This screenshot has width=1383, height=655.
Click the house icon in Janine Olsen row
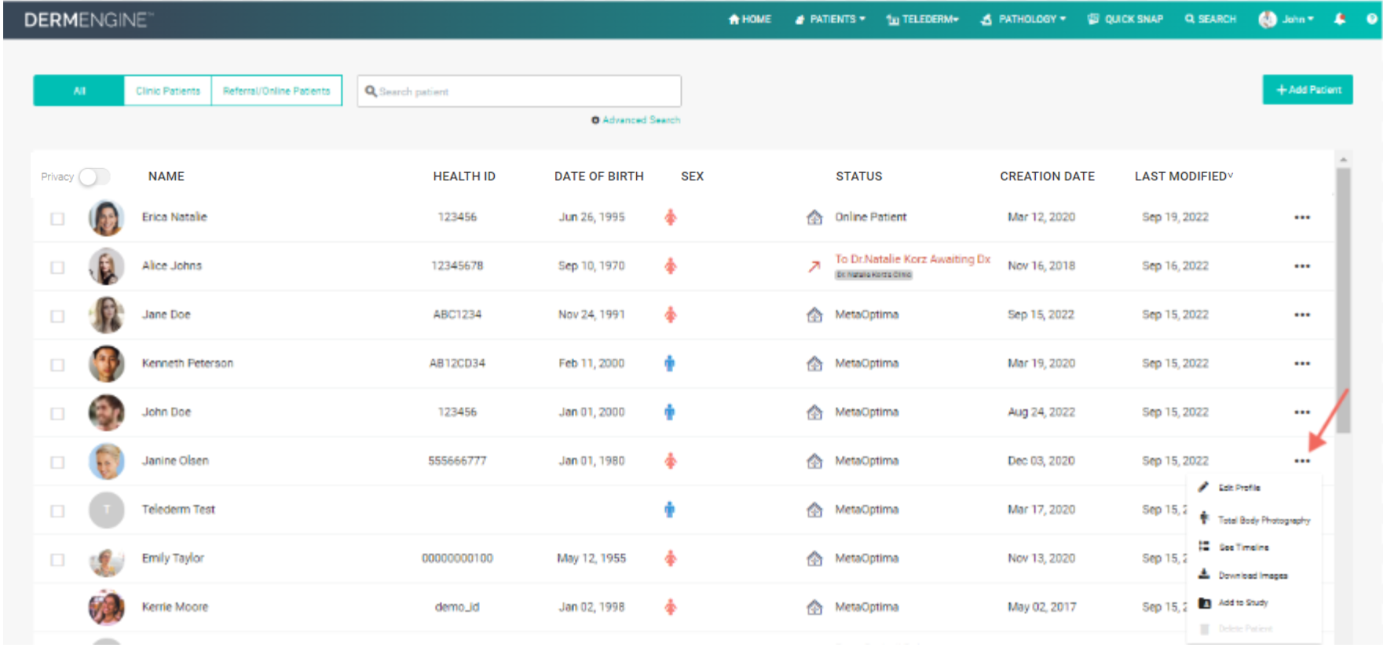tap(814, 461)
